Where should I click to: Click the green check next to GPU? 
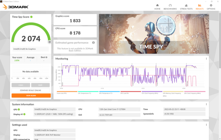[x=19, y=110]
